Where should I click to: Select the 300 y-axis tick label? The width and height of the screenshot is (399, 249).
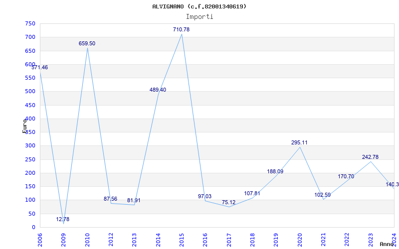30,146
